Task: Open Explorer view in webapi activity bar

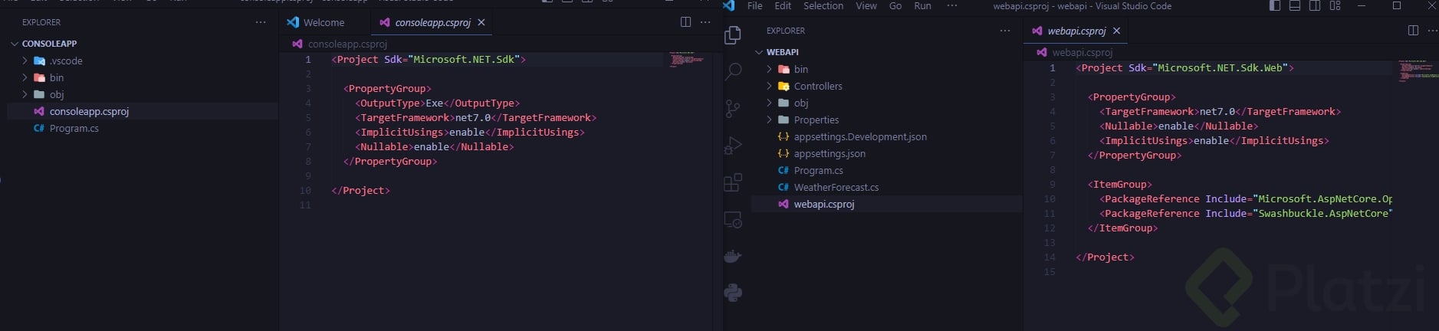Action: [x=733, y=35]
